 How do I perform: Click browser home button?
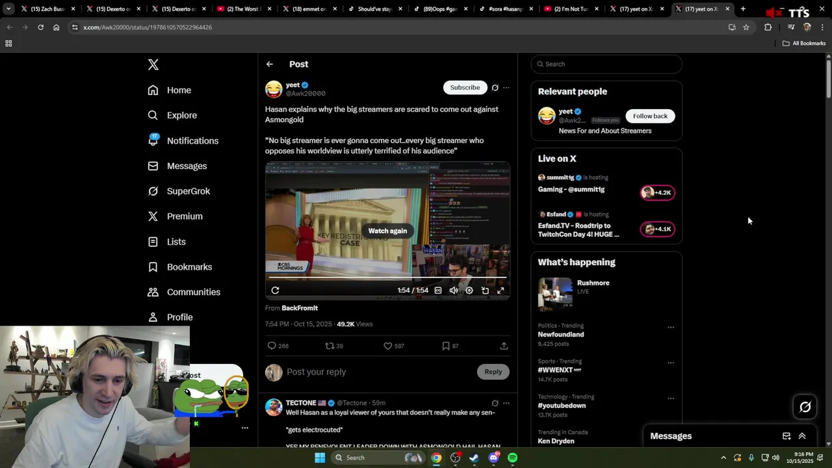(56, 27)
